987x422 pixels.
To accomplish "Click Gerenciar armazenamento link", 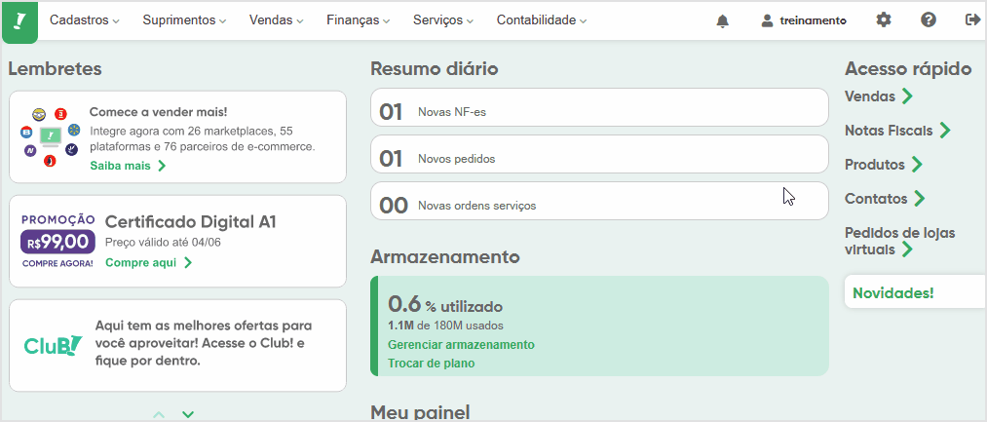I will coord(462,345).
